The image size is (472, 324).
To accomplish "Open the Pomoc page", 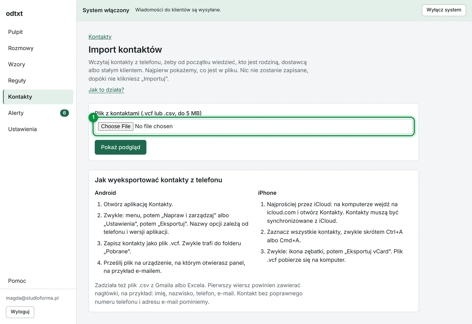I will click(x=38, y=281).
